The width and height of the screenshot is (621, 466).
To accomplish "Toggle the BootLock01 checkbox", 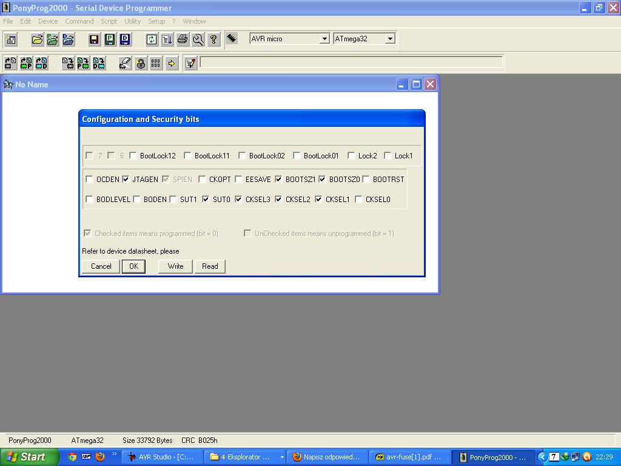I will (x=297, y=156).
